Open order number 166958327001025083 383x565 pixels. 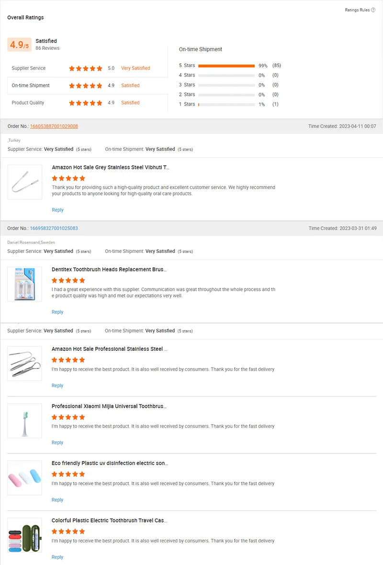tap(54, 229)
